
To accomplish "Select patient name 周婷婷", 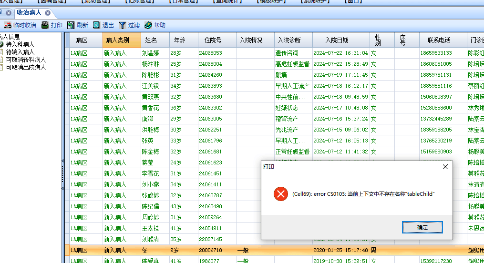I will 150,217.
